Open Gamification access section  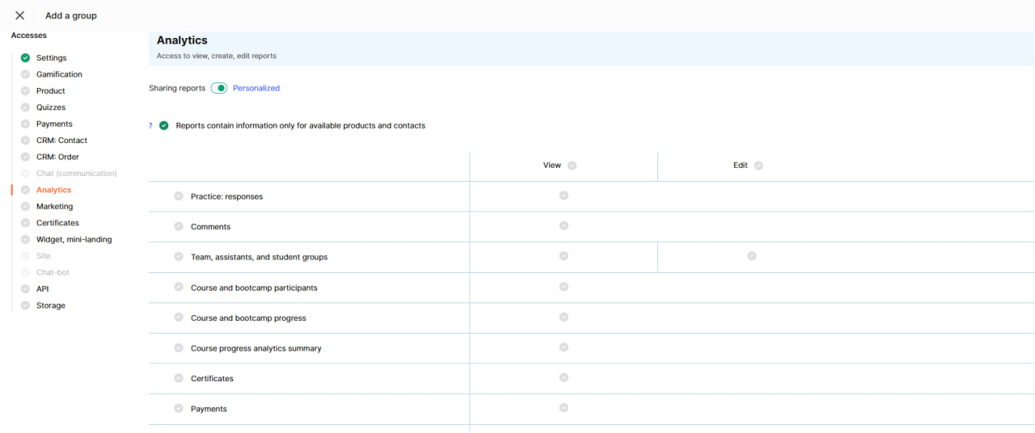tap(59, 74)
